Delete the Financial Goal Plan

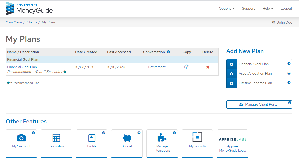pos(207,67)
